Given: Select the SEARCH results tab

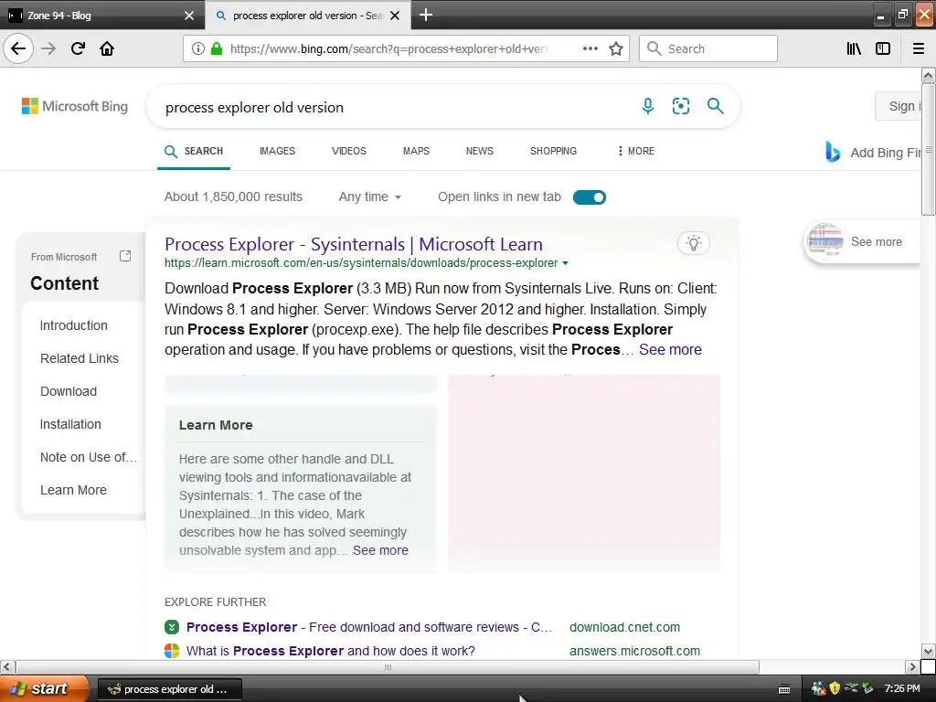Looking at the screenshot, I should (194, 151).
